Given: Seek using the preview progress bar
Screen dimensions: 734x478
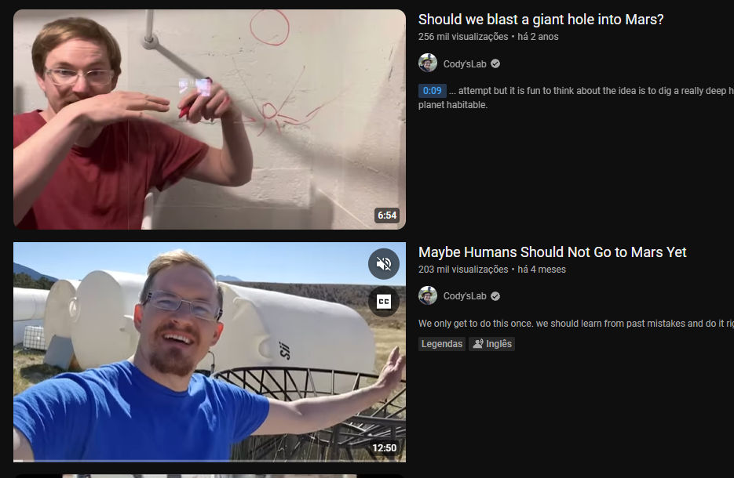Looking at the screenshot, I should coord(210,461).
